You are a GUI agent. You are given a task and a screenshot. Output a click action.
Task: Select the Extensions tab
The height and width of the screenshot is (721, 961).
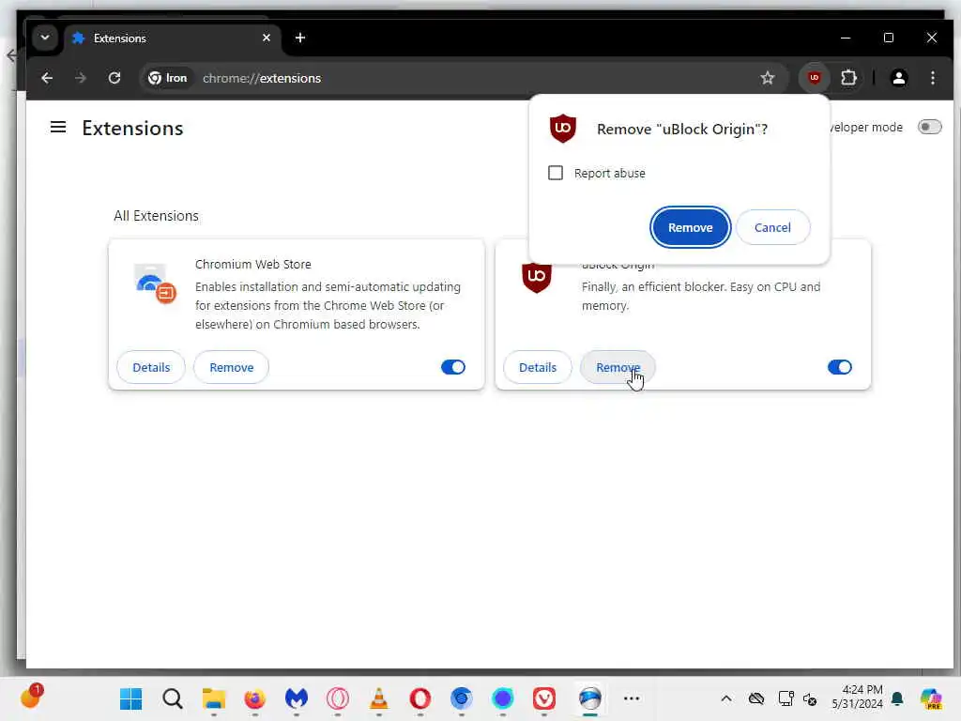[173, 38]
